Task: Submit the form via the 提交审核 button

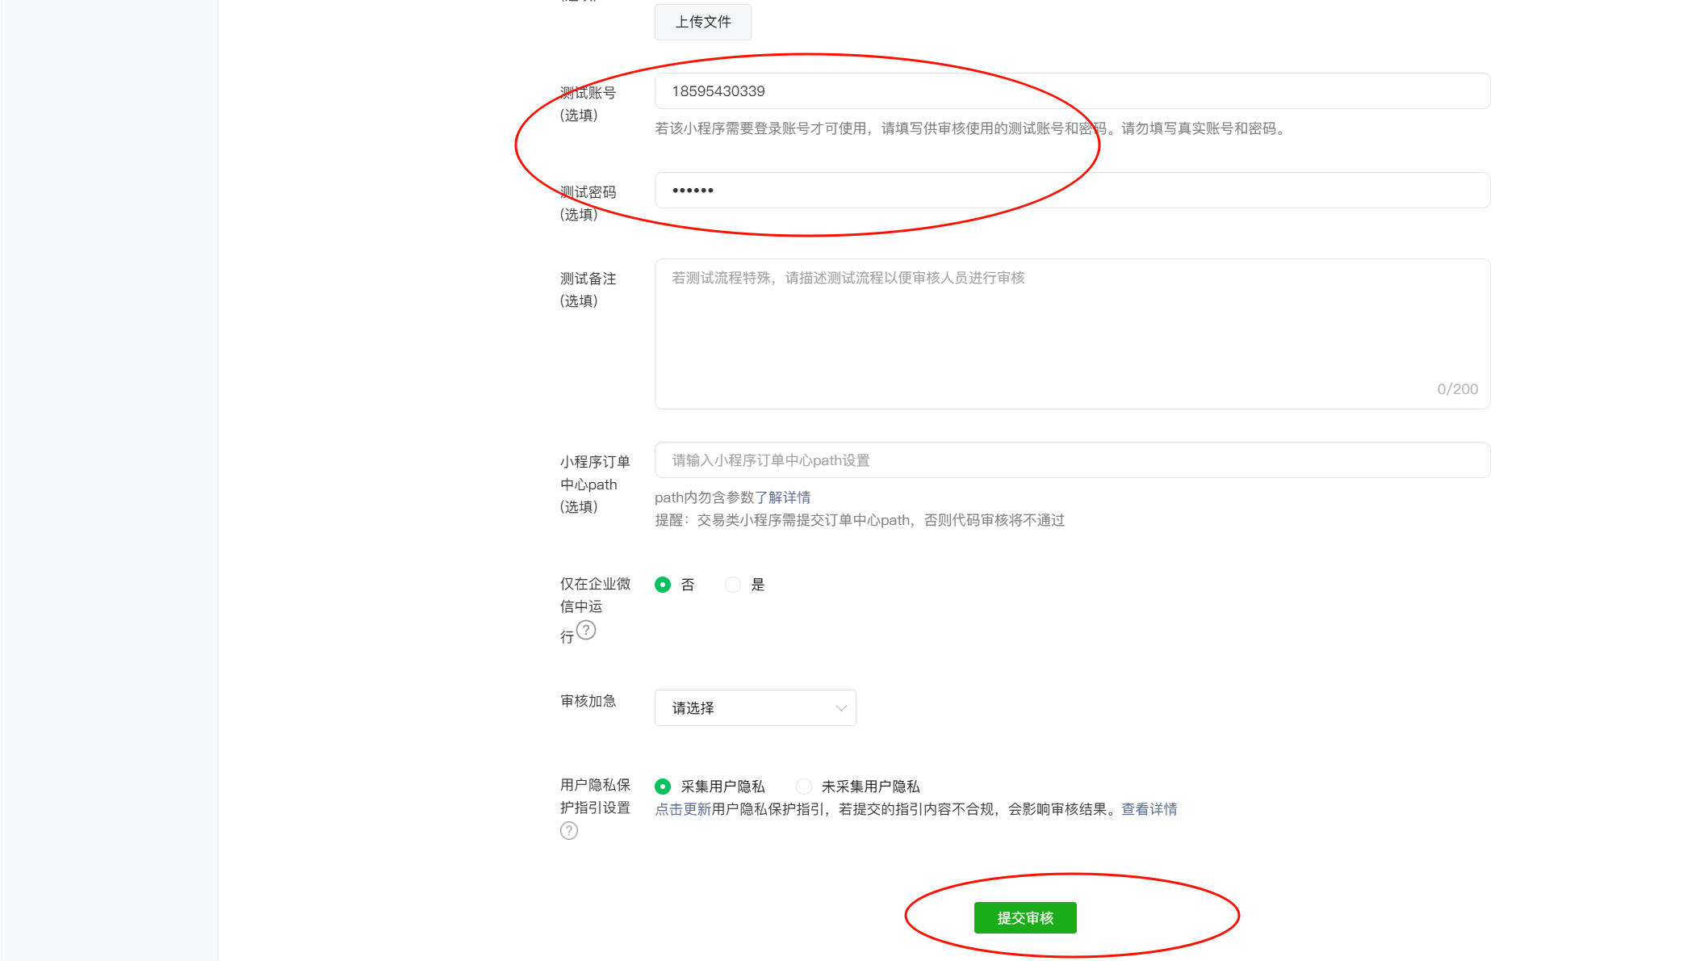Action: pos(1024,917)
